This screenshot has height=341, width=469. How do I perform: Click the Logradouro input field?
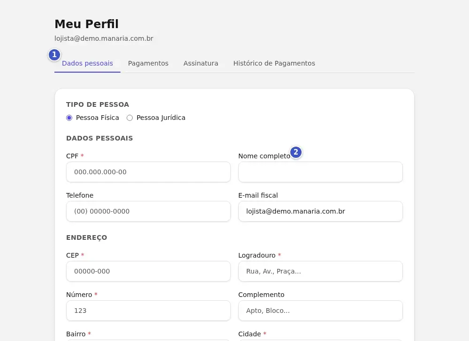320,271
